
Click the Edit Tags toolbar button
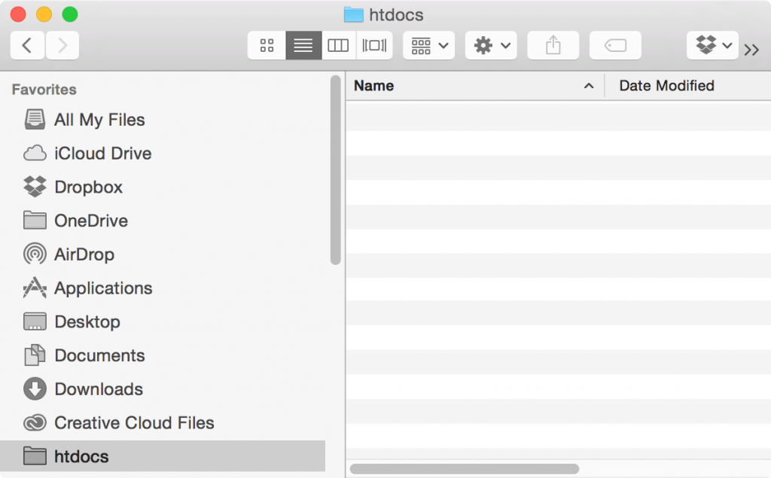615,46
